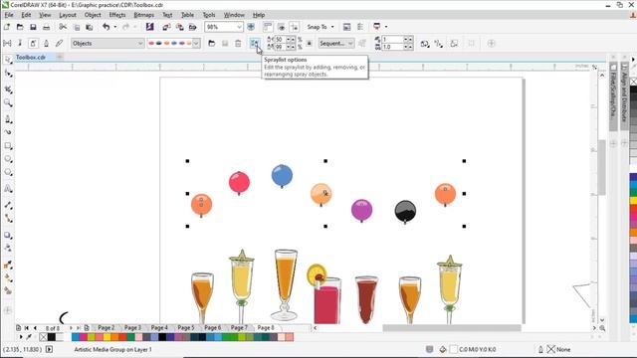The height and width of the screenshot is (358, 637).
Task: Click the New document icon
Action: pyautogui.click(x=7, y=27)
